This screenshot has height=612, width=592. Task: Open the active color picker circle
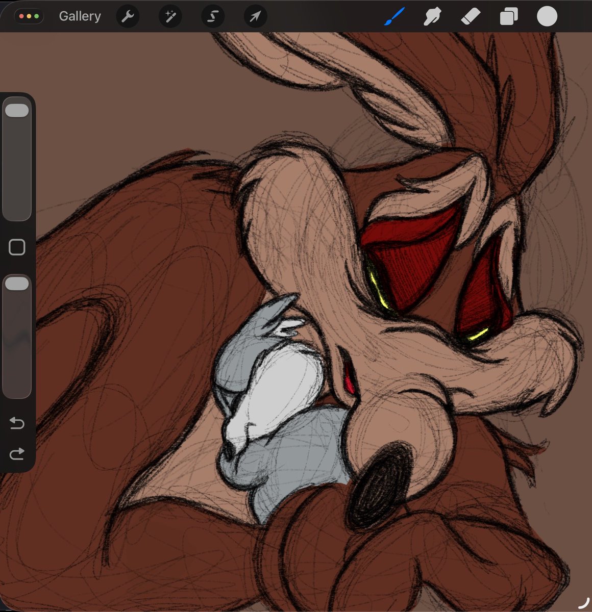(x=547, y=16)
